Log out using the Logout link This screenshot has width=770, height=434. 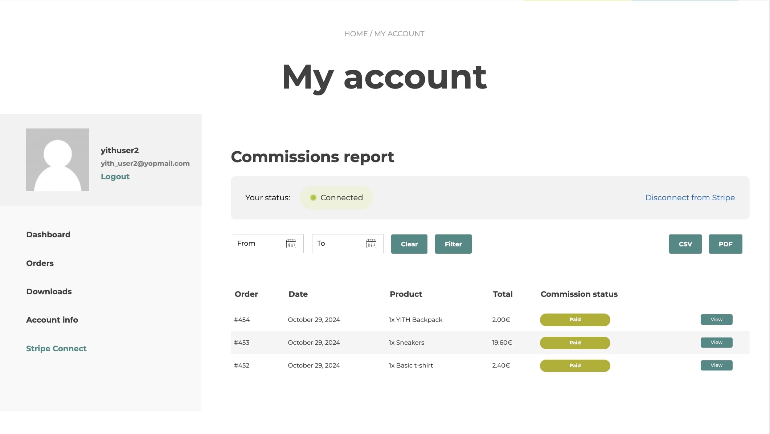[115, 177]
